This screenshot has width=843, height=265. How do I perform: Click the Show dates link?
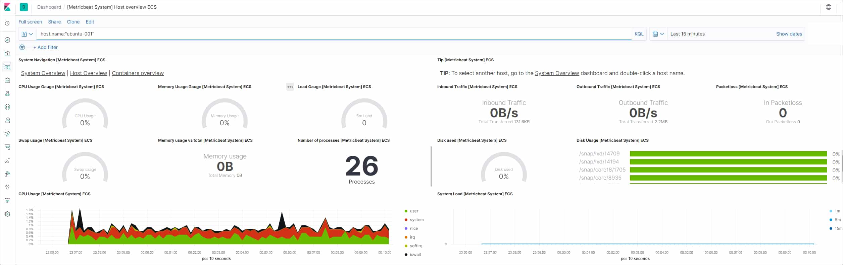(x=789, y=34)
